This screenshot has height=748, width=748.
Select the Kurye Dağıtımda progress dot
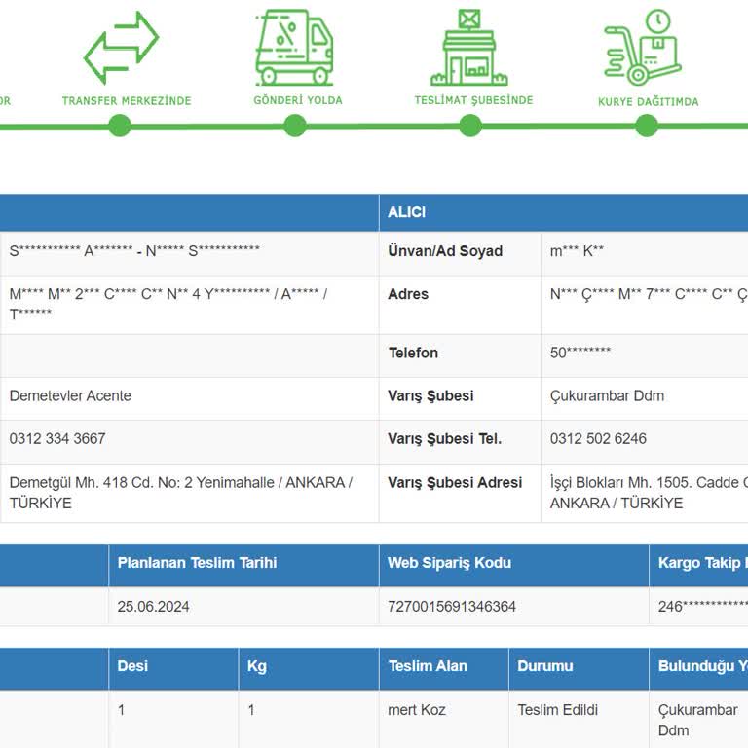[x=647, y=126]
